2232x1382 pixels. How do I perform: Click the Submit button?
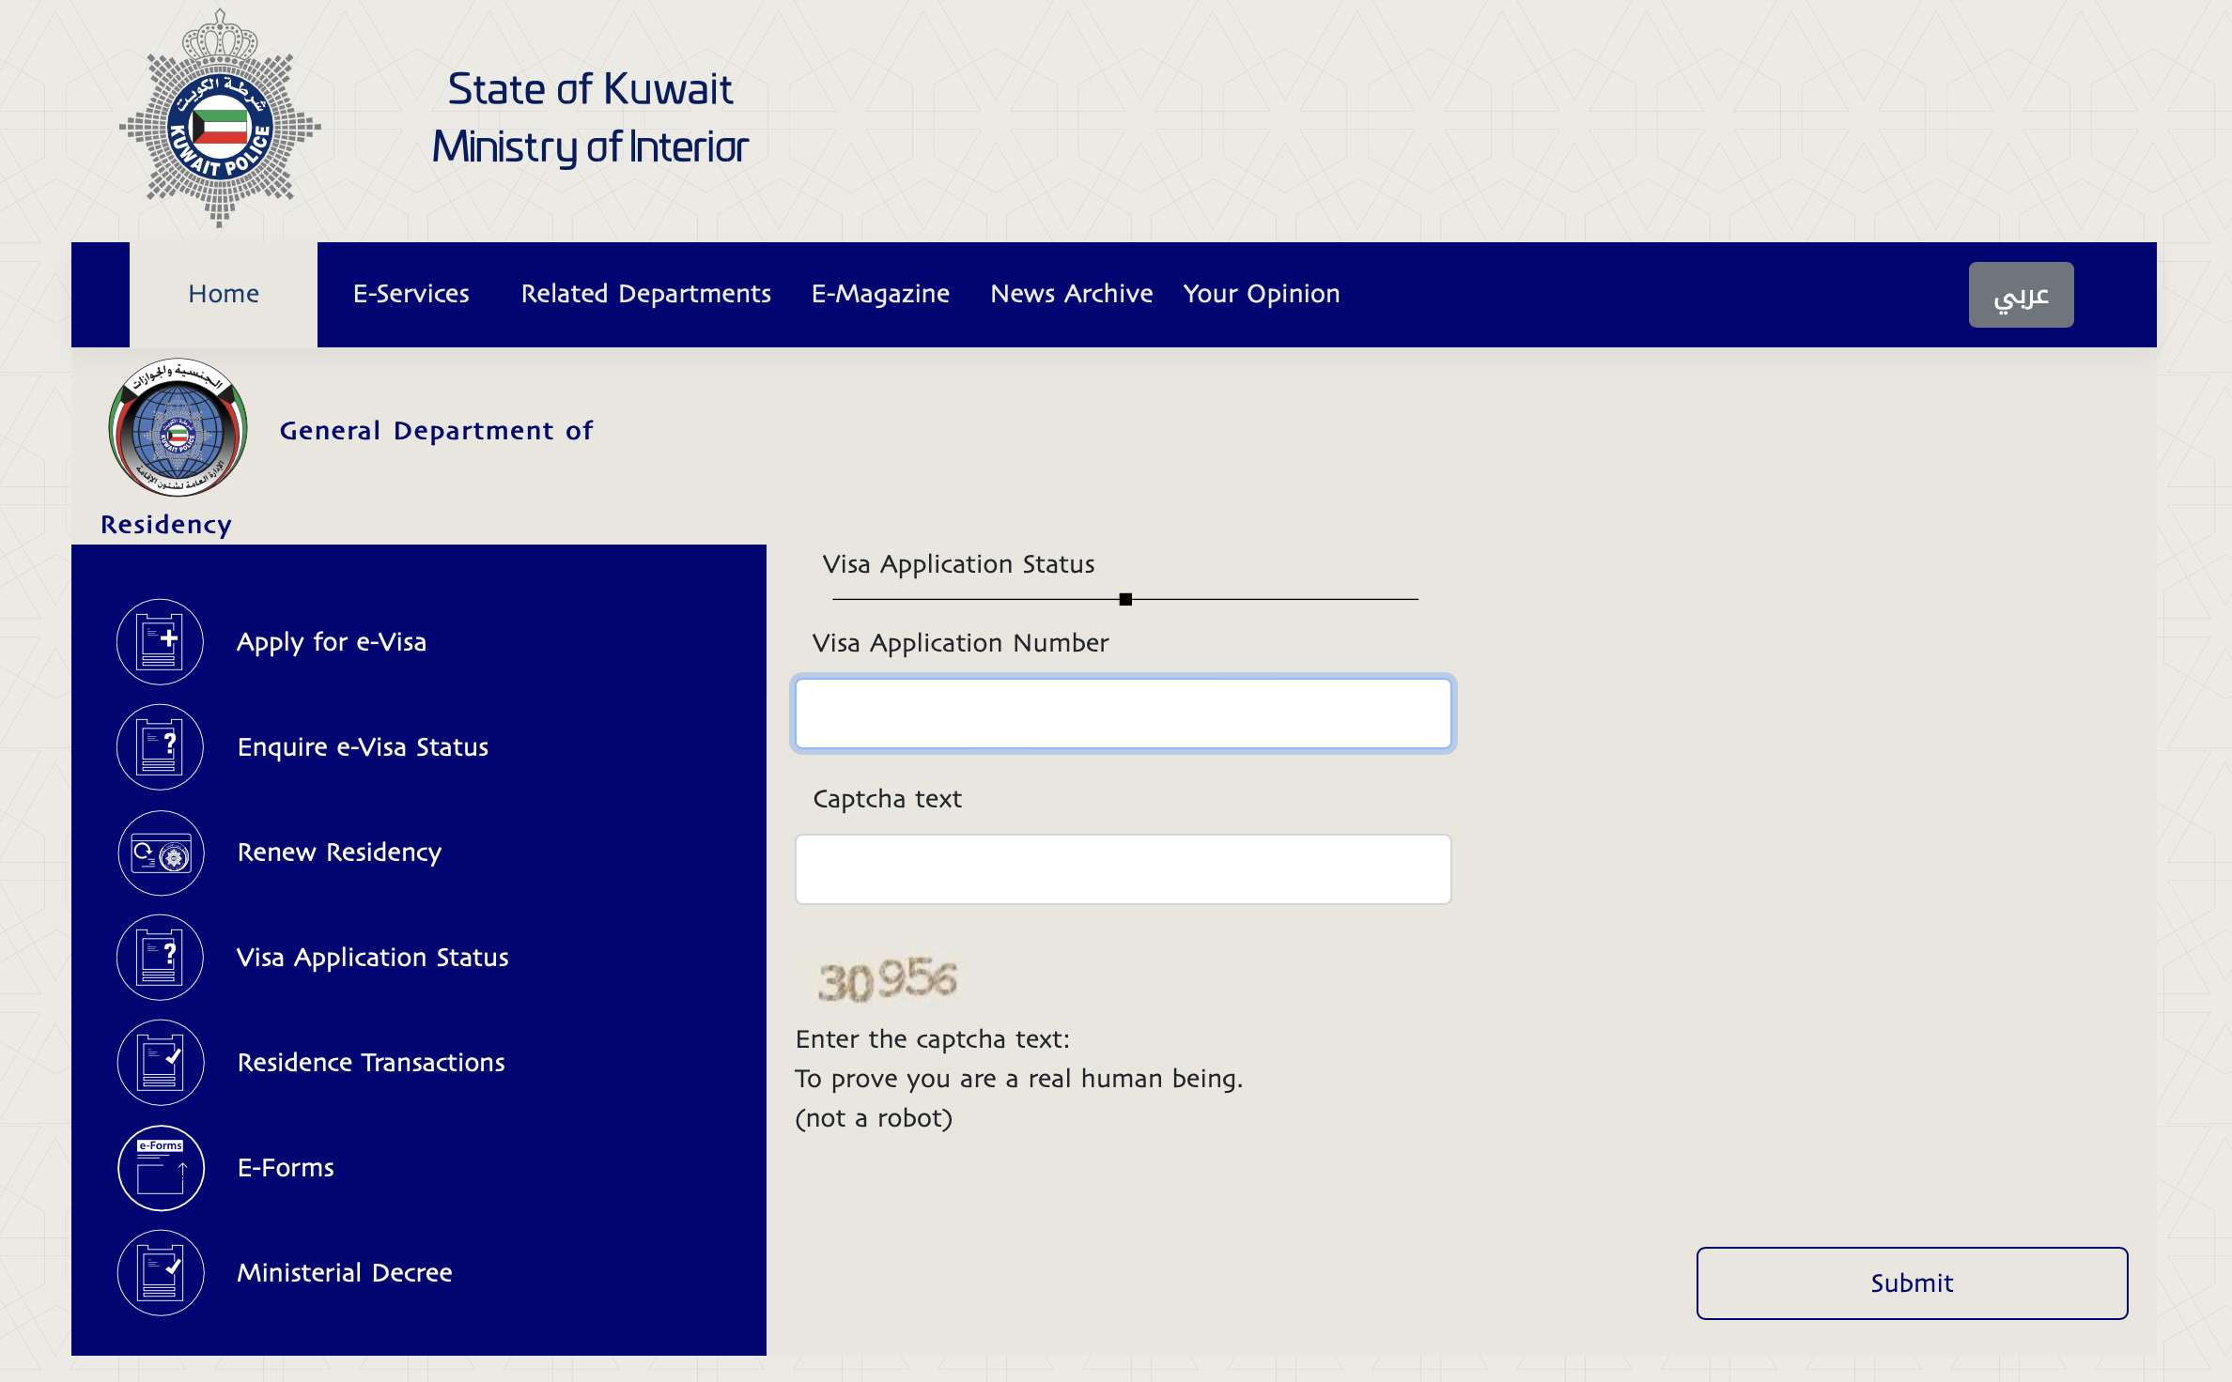click(1912, 1283)
